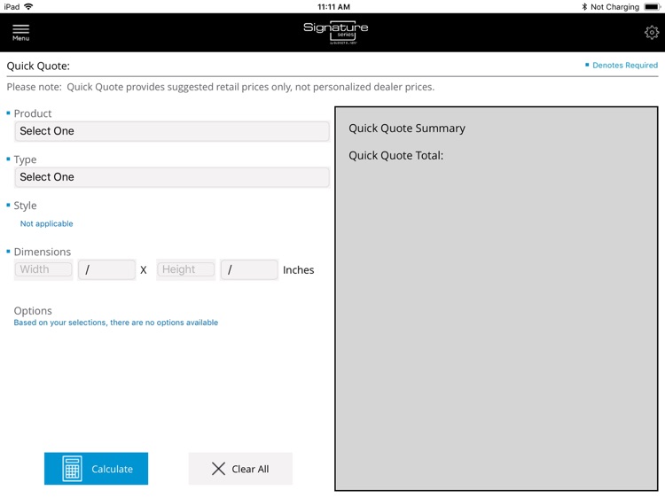Click the Inches unit label
Viewport: 665px width, 498px height.
(298, 270)
